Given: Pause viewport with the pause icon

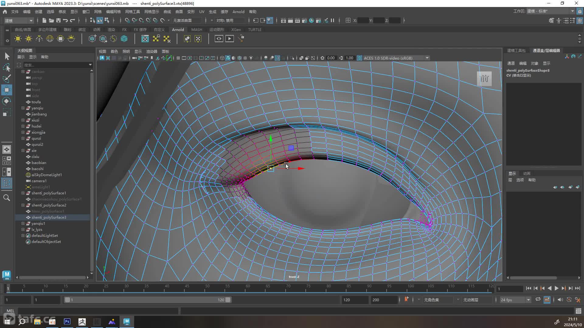Looking at the screenshot, I should pyautogui.click(x=332, y=20).
